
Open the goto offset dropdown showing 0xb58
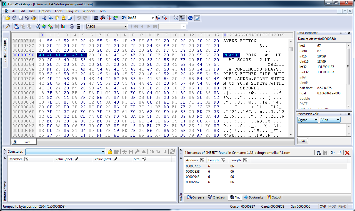[152, 18]
